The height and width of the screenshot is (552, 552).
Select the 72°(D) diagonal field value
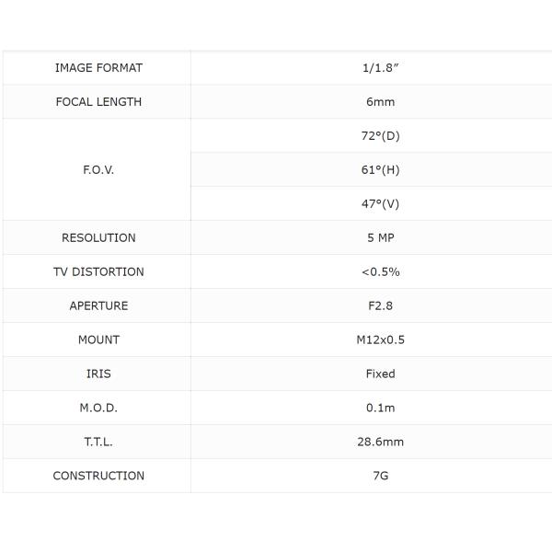[x=380, y=136]
